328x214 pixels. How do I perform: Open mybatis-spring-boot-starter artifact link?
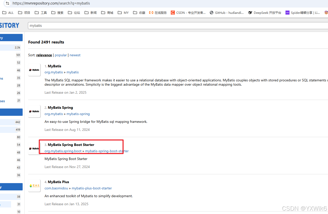click(x=107, y=151)
